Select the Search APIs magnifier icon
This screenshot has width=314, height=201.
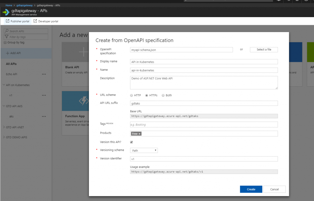7,31
